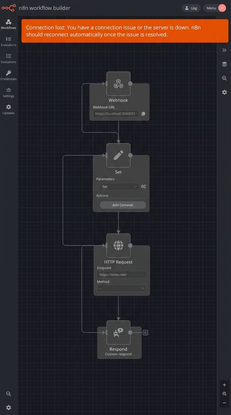Click the search magnifier in left sidebar

pyautogui.click(x=8, y=394)
